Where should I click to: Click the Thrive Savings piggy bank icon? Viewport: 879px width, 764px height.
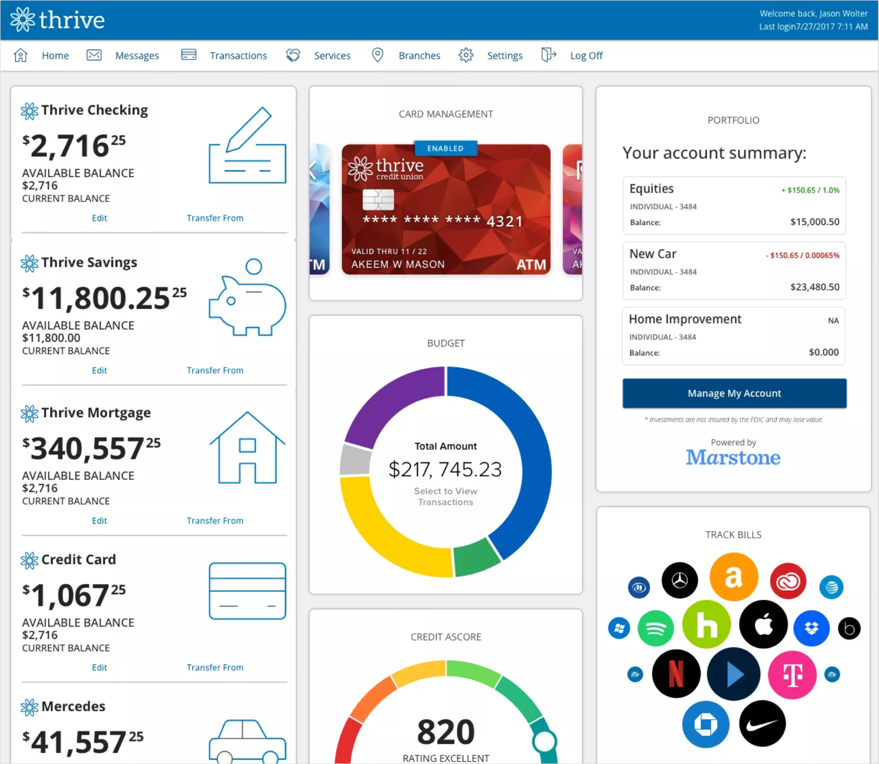pos(247,297)
